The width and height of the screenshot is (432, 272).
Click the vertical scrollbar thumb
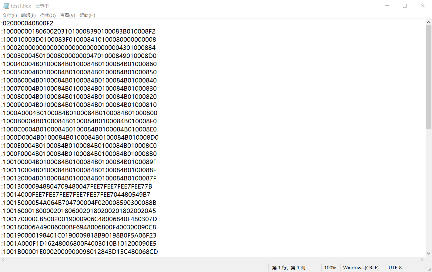pos(428,77)
